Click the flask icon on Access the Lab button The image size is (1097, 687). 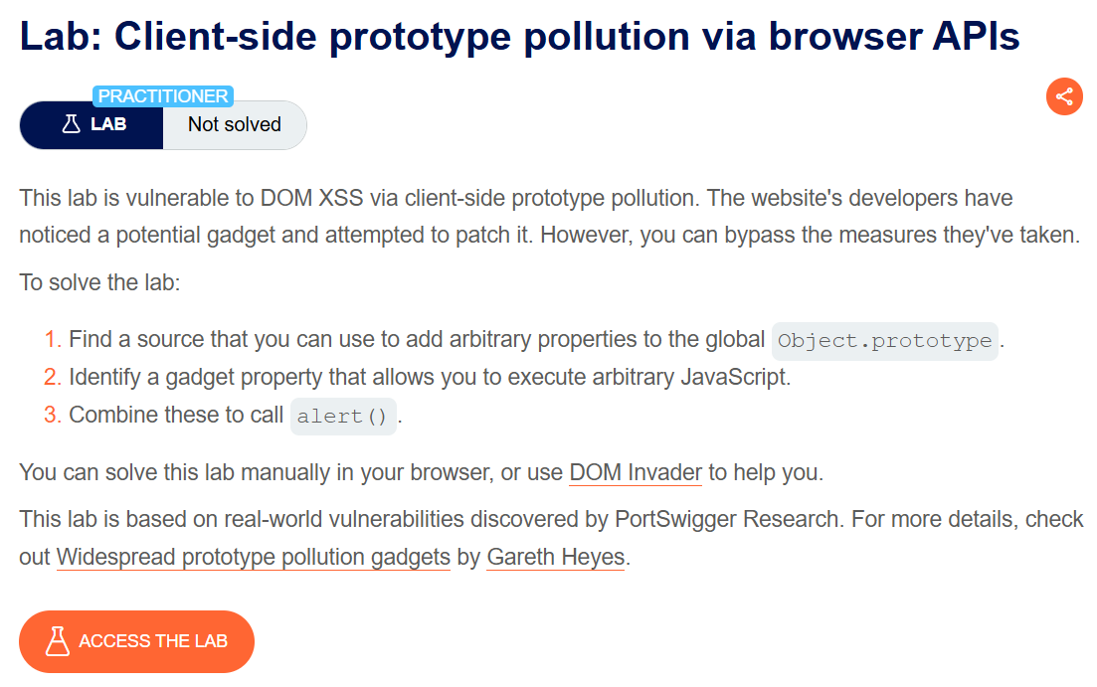click(59, 641)
